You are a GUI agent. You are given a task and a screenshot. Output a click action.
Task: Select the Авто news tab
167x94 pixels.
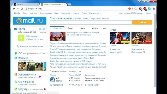point(82,28)
